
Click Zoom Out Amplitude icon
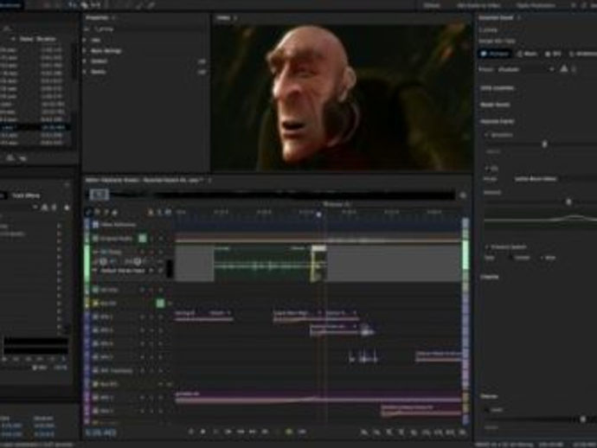click(376, 432)
